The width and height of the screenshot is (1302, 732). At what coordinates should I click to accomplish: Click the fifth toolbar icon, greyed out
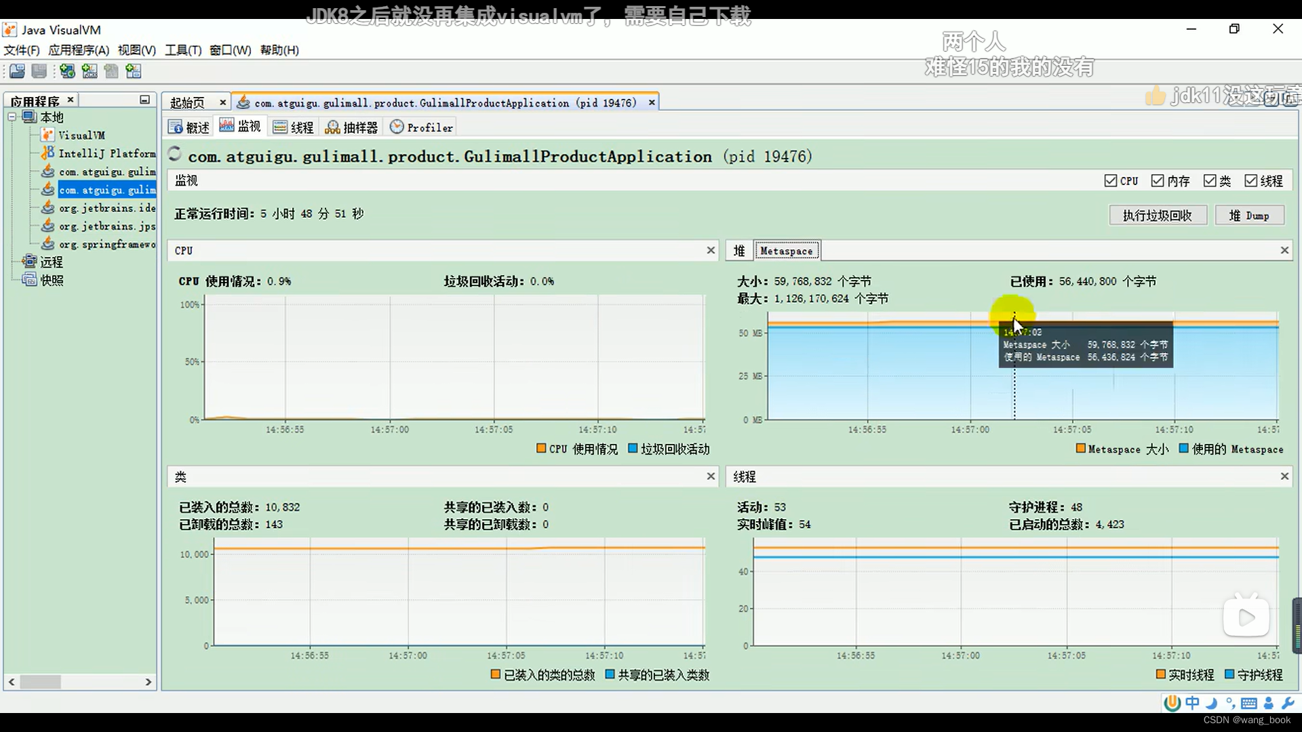coord(111,71)
